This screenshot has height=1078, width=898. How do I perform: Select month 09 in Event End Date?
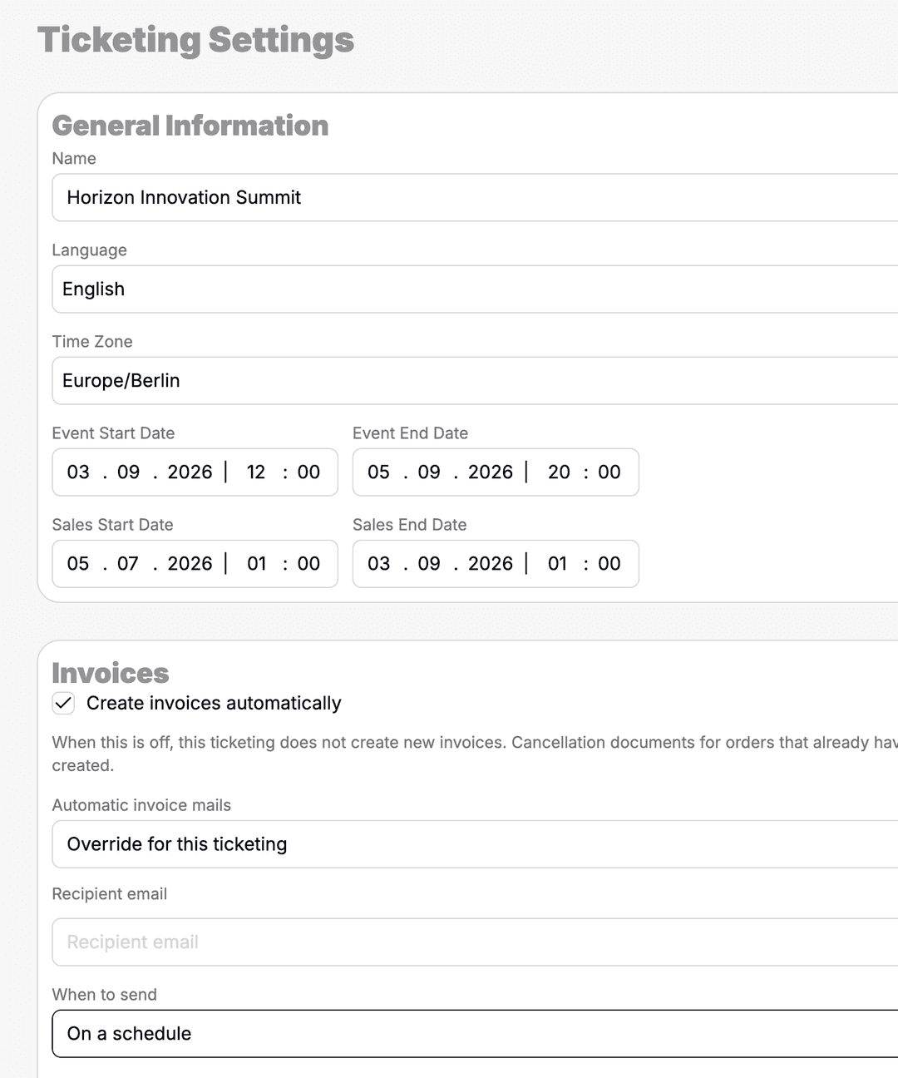pyautogui.click(x=429, y=472)
